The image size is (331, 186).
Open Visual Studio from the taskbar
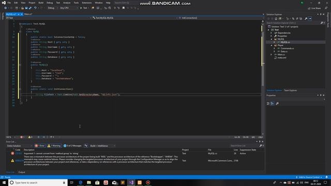pos(131,182)
